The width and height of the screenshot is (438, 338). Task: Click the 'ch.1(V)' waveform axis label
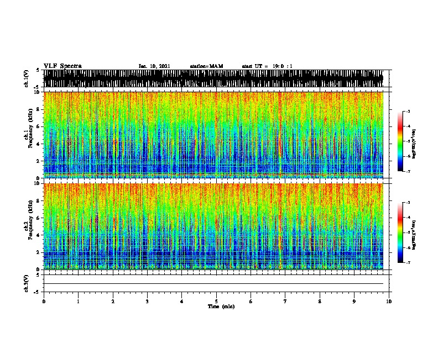(27, 78)
